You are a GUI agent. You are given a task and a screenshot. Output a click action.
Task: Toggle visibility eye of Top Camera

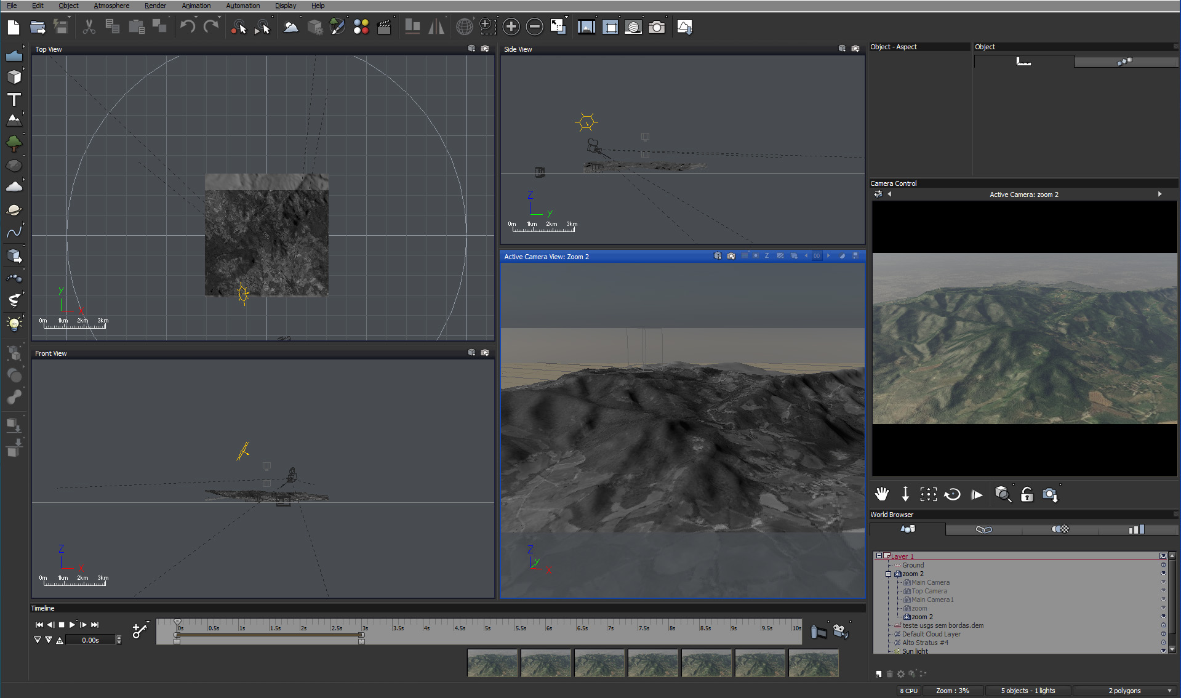coord(1163,591)
